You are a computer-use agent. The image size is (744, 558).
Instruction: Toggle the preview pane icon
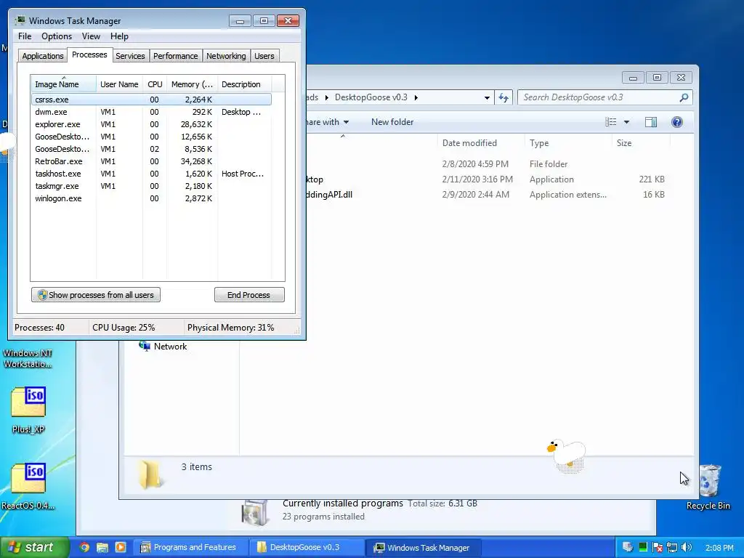pos(651,122)
